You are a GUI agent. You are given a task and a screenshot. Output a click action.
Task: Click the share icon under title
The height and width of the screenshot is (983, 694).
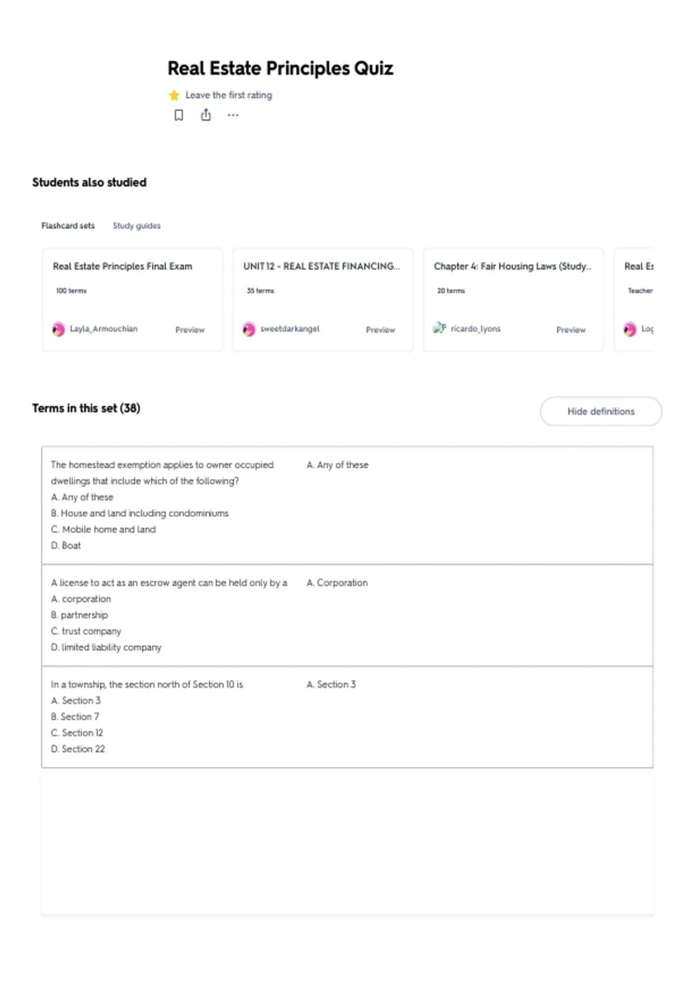click(x=206, y=115)
